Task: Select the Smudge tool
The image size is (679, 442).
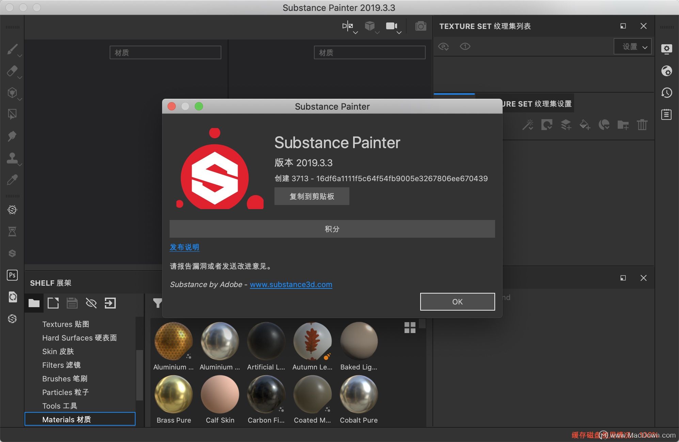Action: click(x=12, y=136)
